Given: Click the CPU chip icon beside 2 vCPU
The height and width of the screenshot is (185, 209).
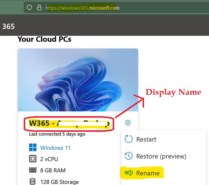Looking at the screenshot, I should pos(33,159).
